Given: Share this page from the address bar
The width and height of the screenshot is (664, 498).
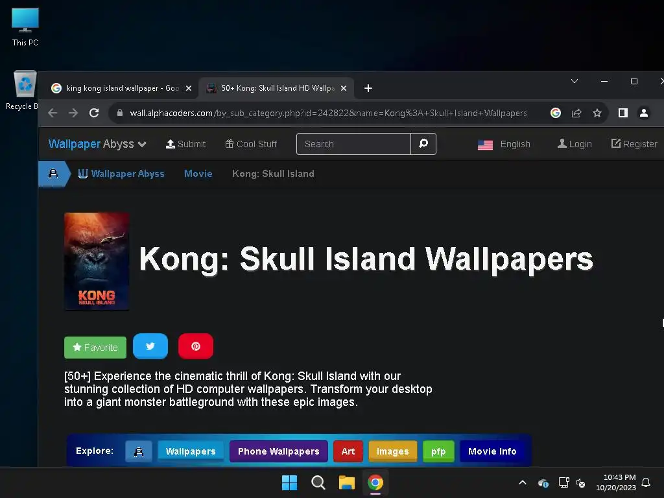Looking at the screenshot, I should 576,113.
